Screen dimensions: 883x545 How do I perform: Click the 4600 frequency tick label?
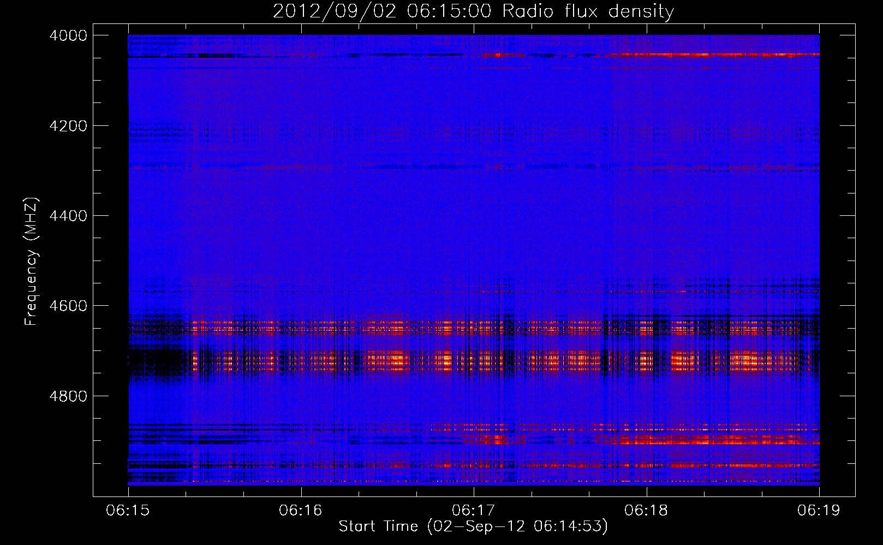68,306
